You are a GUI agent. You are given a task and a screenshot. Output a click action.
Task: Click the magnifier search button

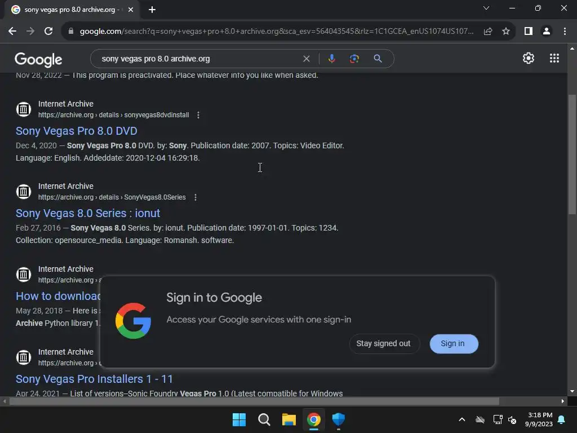click(x=378, y=59)
